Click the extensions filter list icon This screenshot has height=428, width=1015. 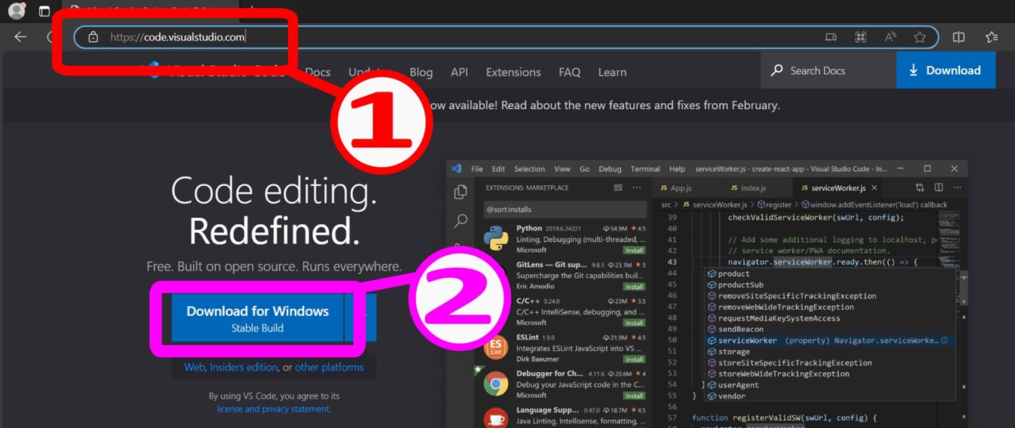click(618, 188)
